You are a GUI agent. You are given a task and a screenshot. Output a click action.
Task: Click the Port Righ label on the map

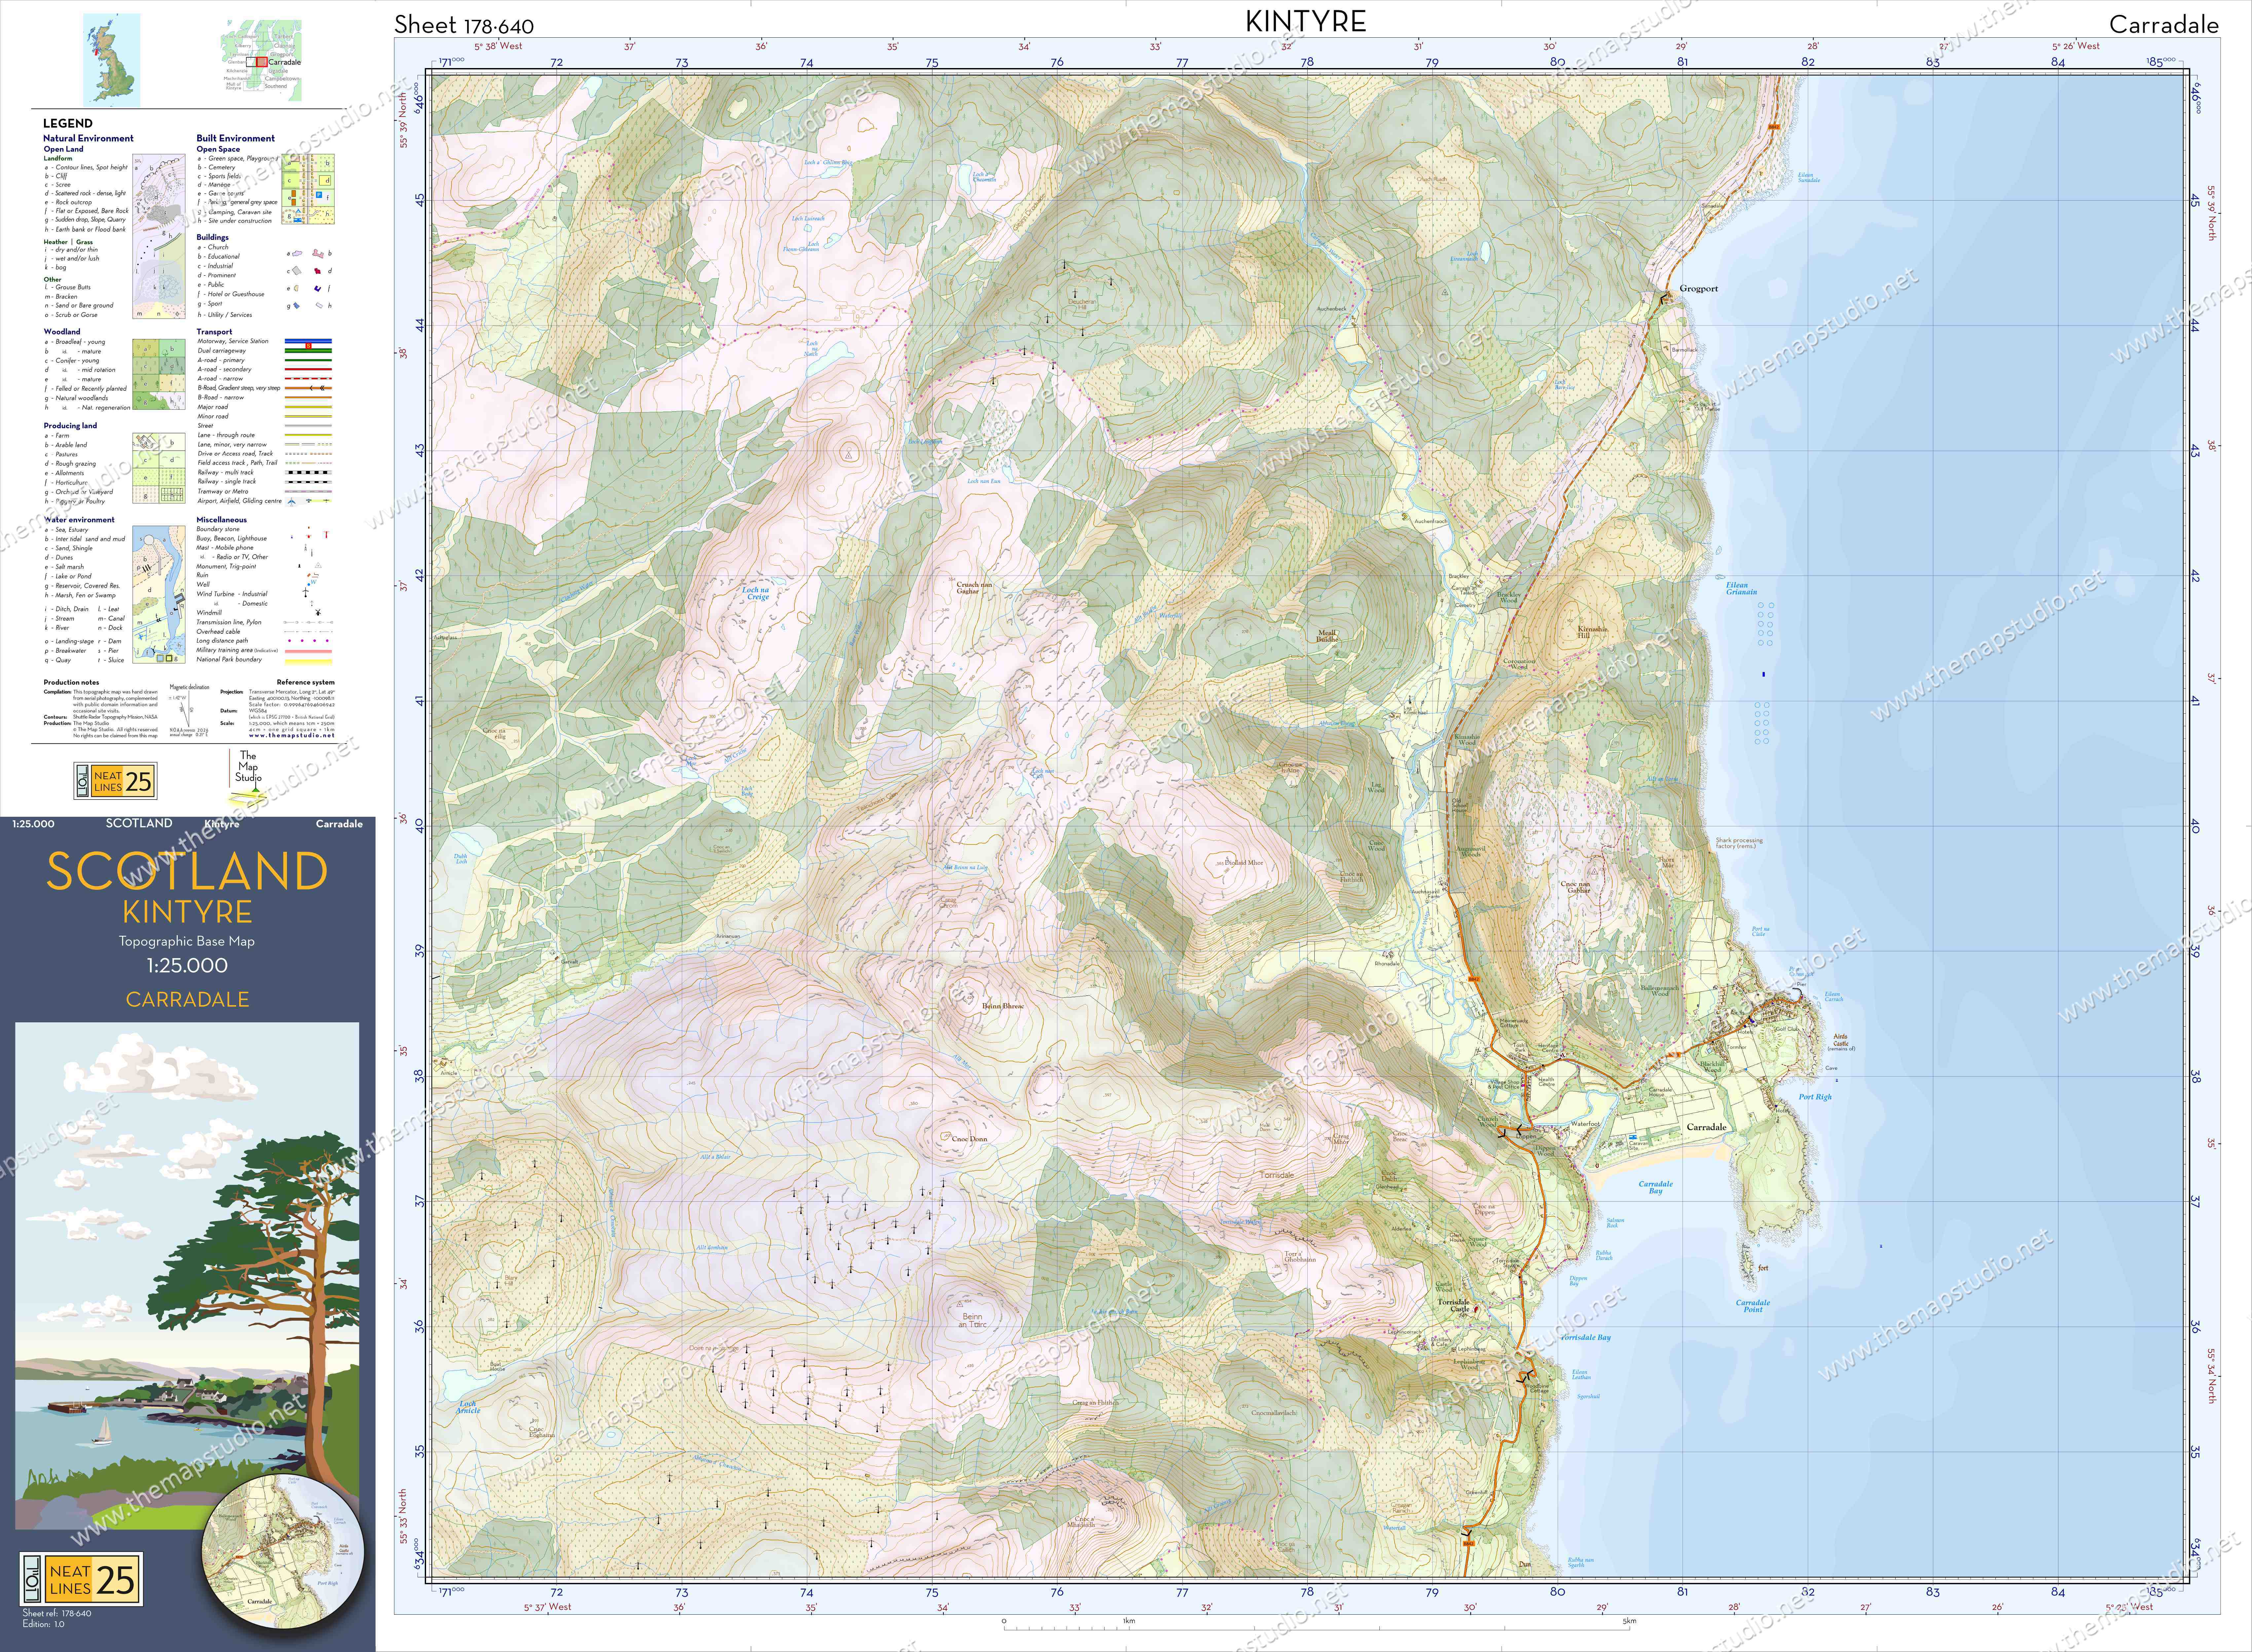coord(1815,1097)
